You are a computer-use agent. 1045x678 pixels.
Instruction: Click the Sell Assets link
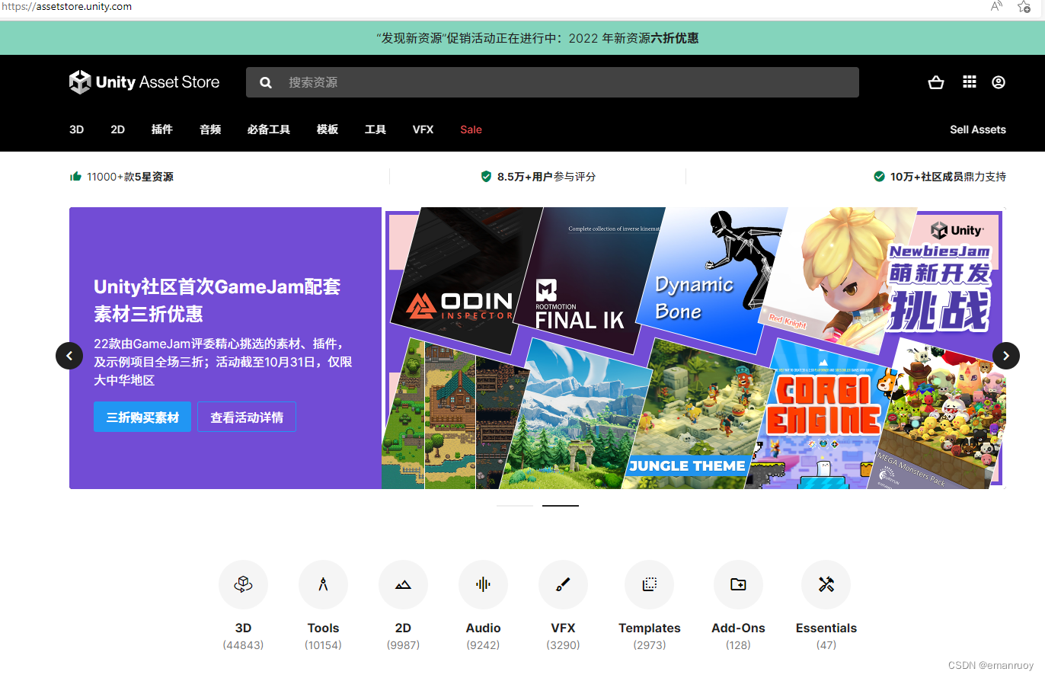pyautogui.click(x=978, y=130)
